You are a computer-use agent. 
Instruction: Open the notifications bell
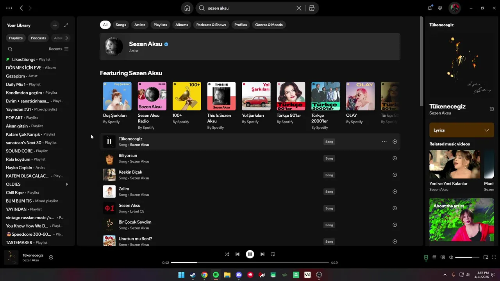430,8
